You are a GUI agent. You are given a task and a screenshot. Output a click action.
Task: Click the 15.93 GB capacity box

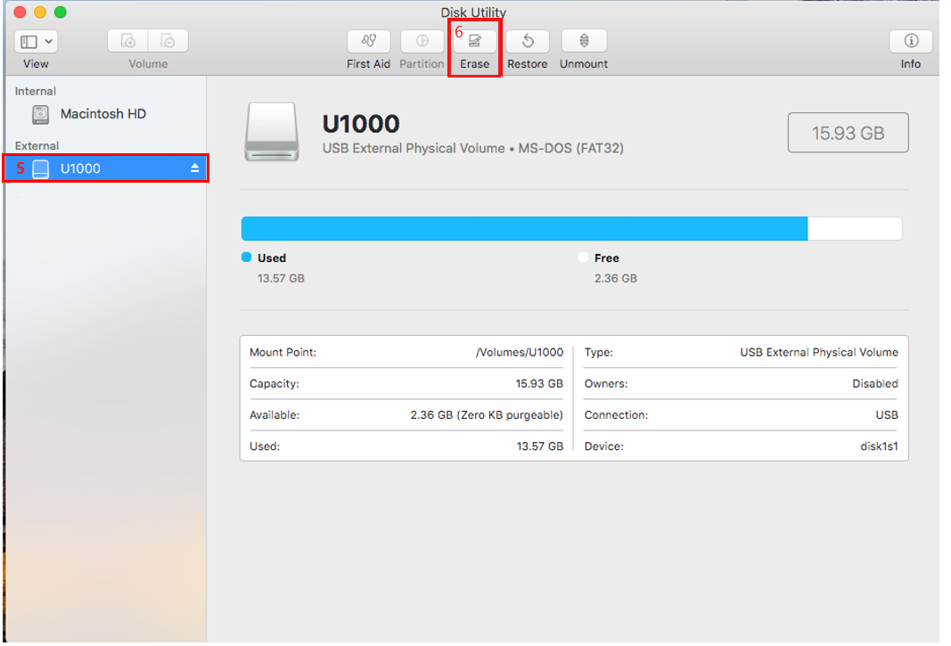[848, 133]
